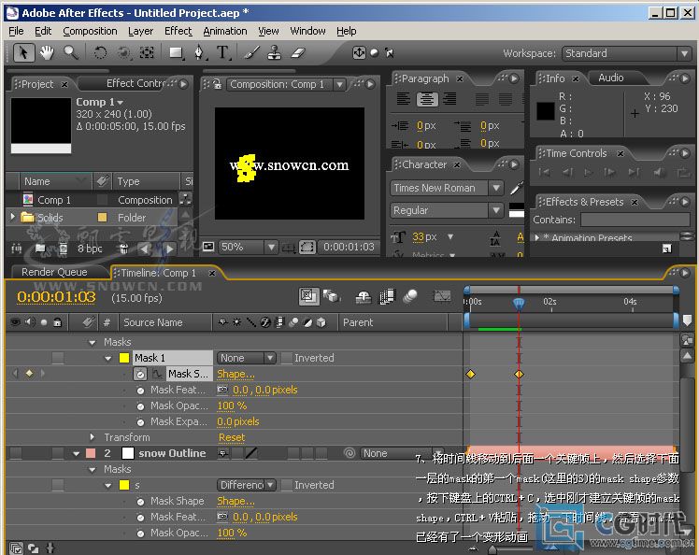Select the Eraser tool
Screen dimensions: 699x555
[298, 52]
